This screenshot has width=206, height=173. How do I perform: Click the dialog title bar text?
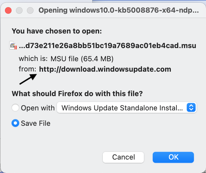click(118, 10)
